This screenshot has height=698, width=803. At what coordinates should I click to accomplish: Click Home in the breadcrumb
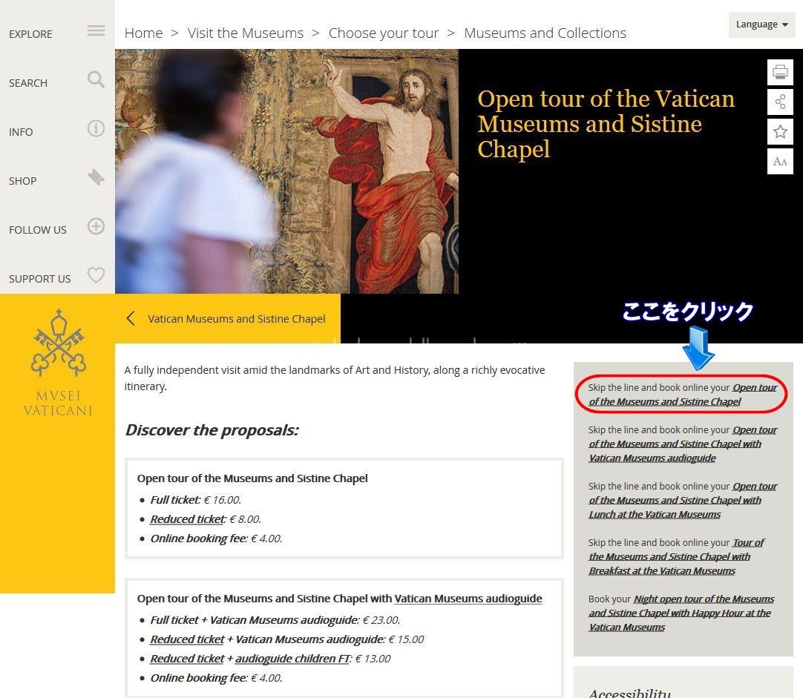click(x=143, y=33)
